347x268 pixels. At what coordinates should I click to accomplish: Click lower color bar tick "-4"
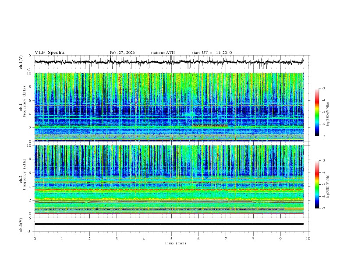pos(323,173)
